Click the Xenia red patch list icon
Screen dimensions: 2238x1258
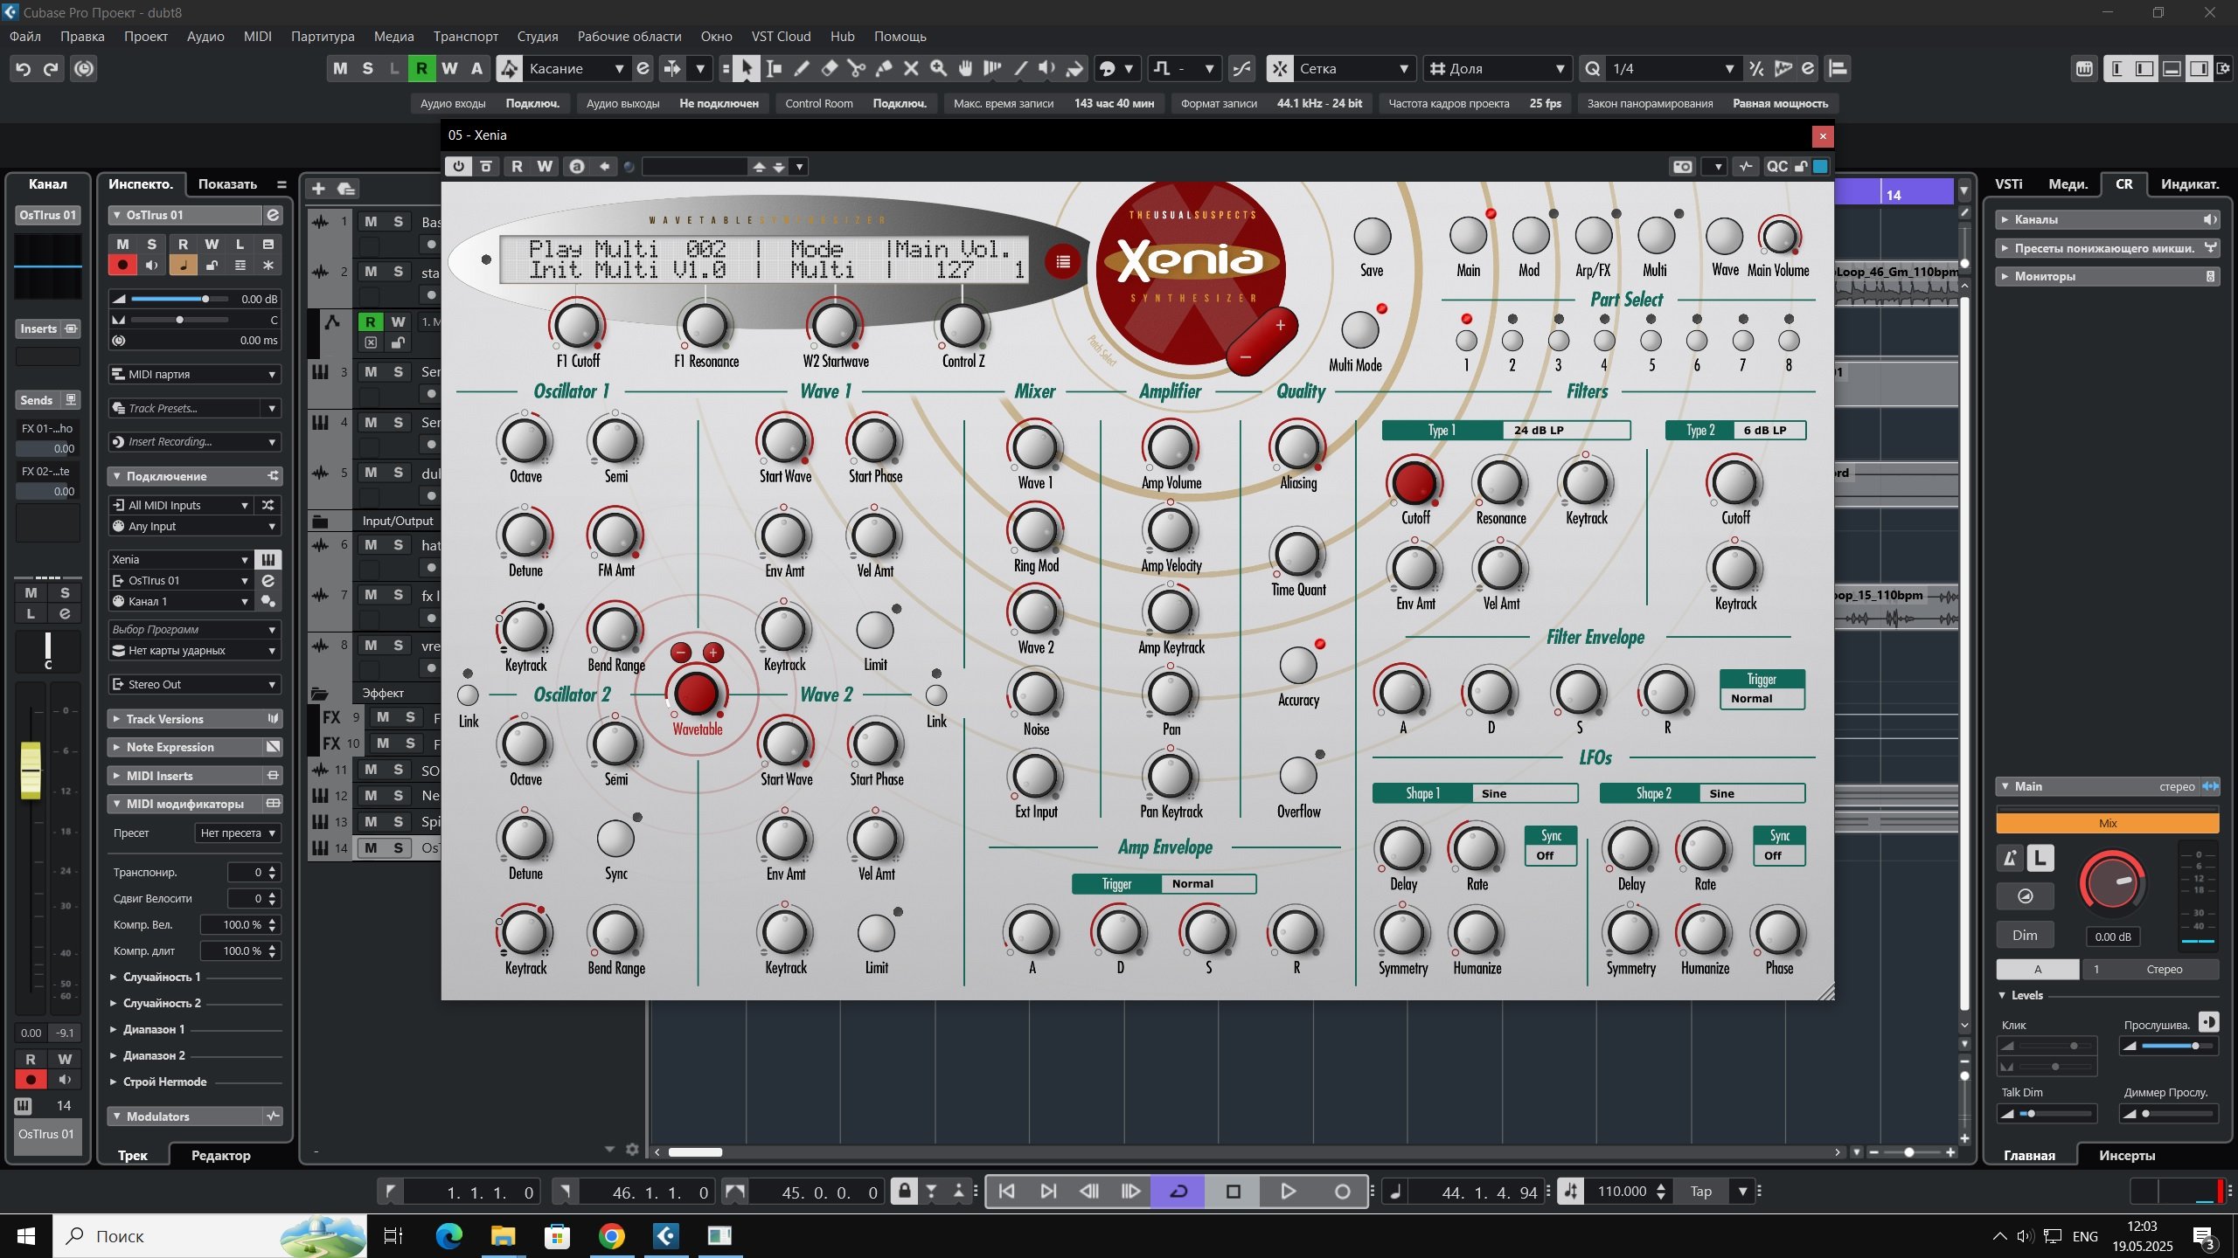click(1062, 261)
